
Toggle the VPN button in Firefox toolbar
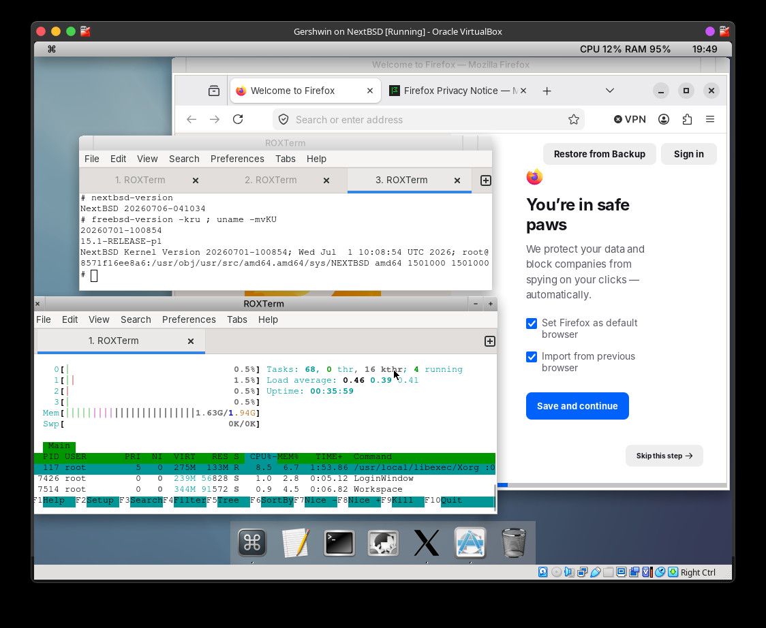coord(630,119)
